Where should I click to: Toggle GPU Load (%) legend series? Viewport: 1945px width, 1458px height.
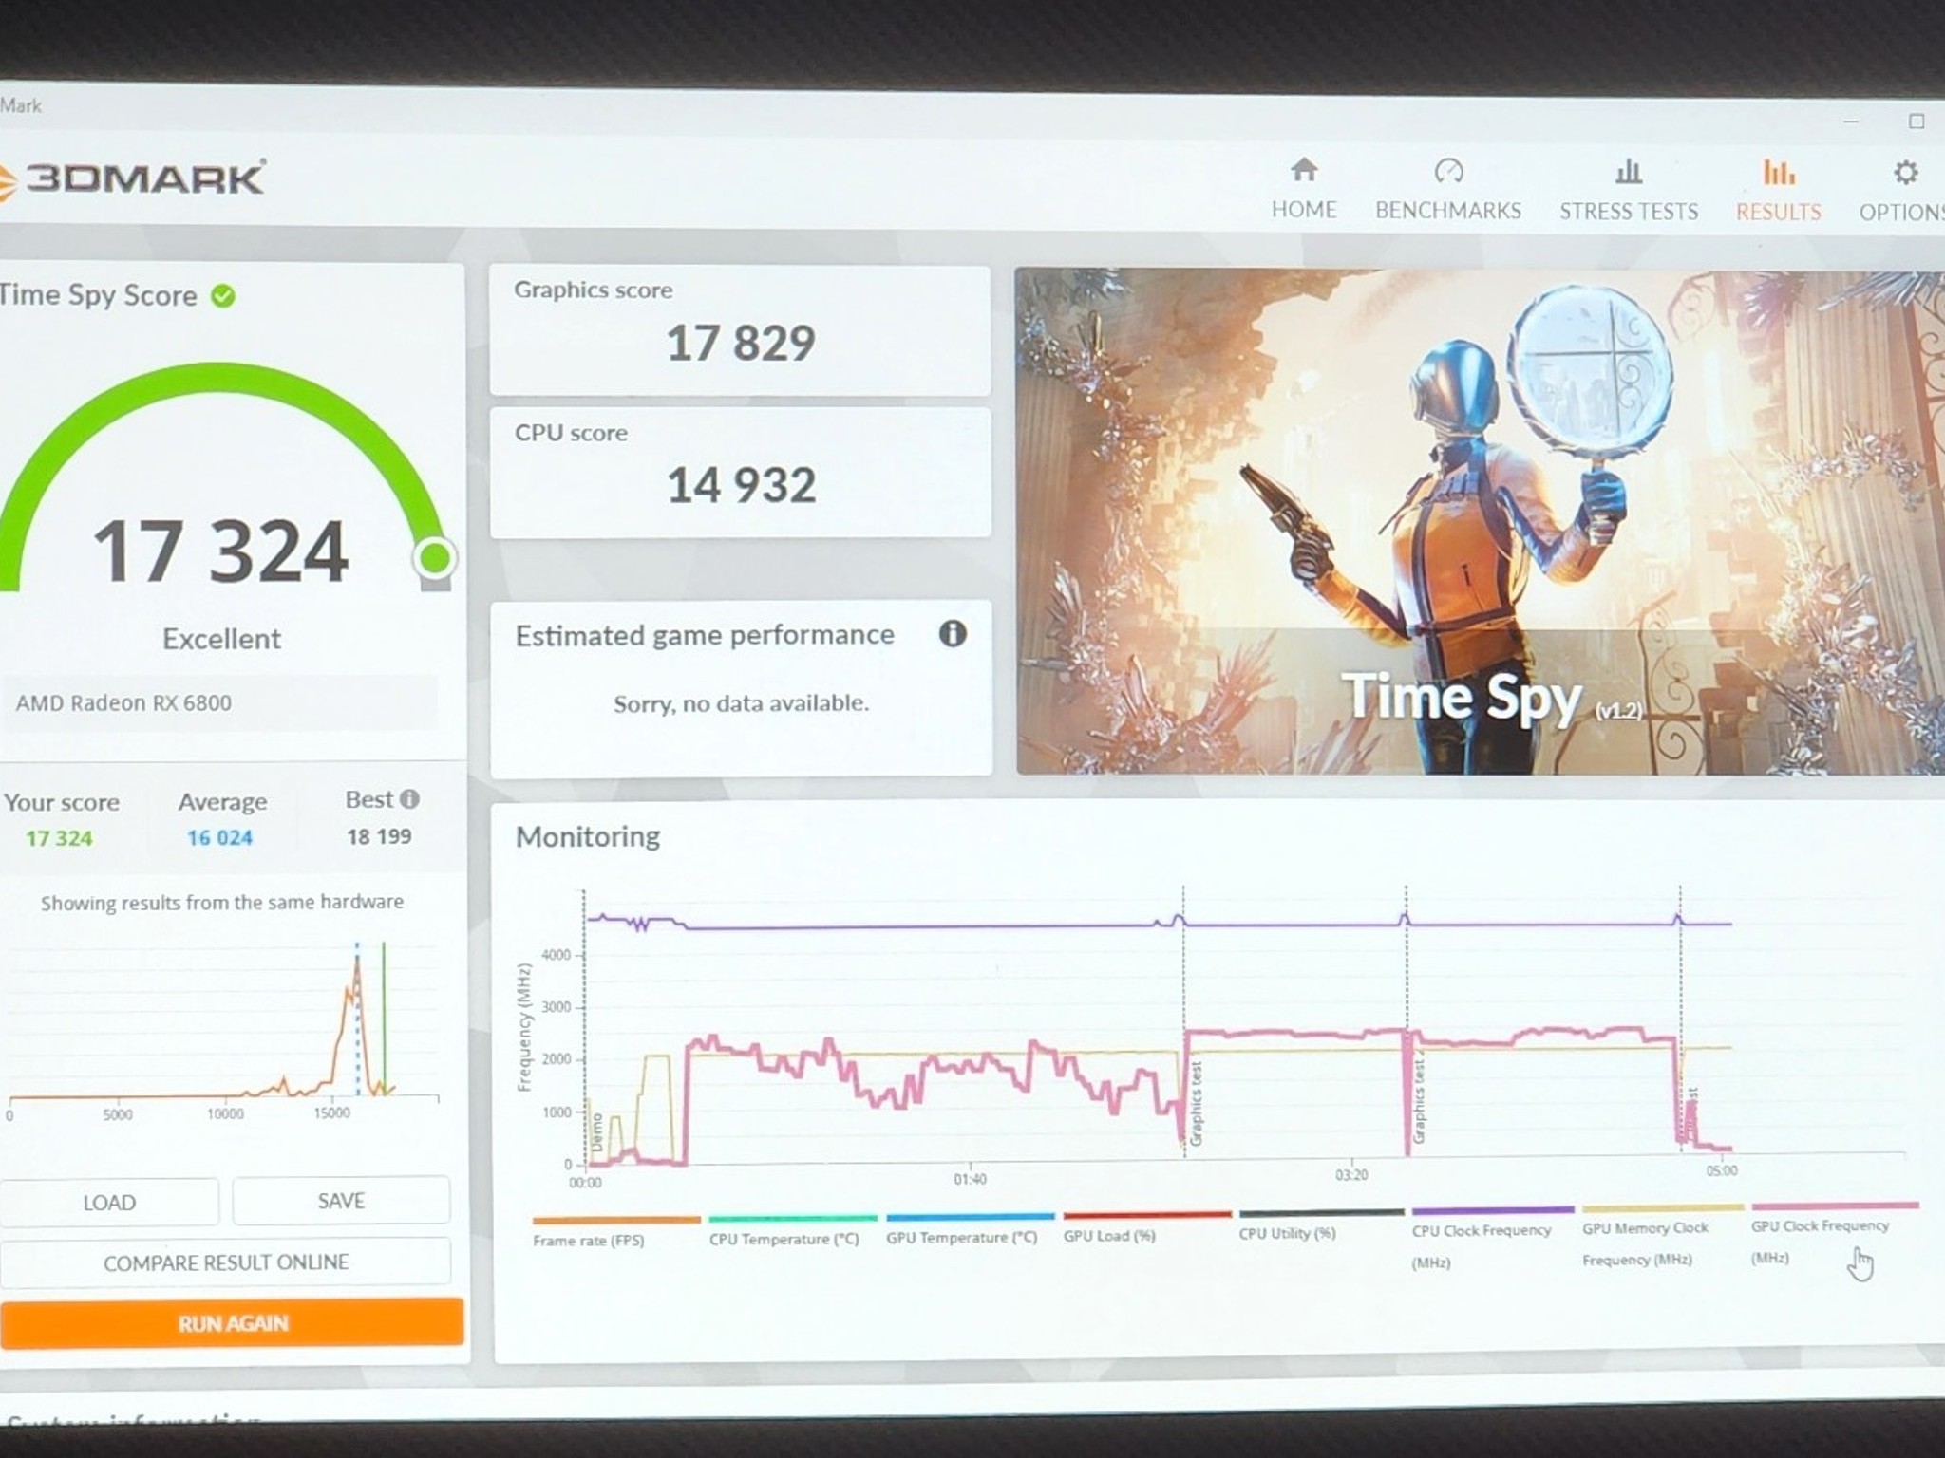[1109, 1236]
